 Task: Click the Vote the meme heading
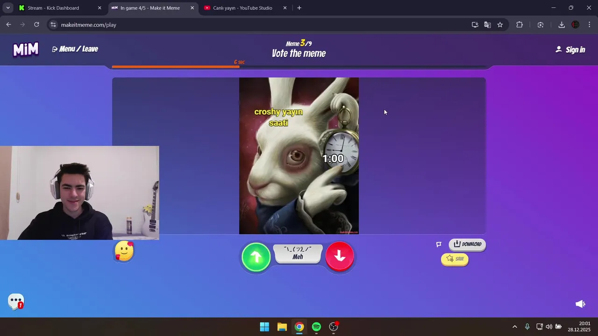(299, 54)
